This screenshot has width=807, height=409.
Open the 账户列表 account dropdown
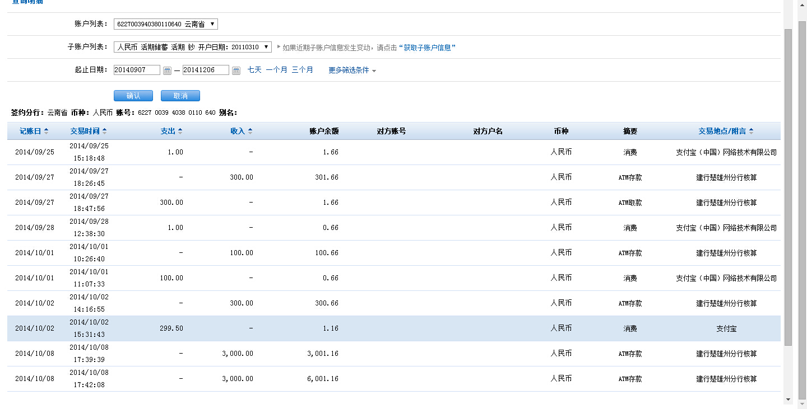pos(165,24)
